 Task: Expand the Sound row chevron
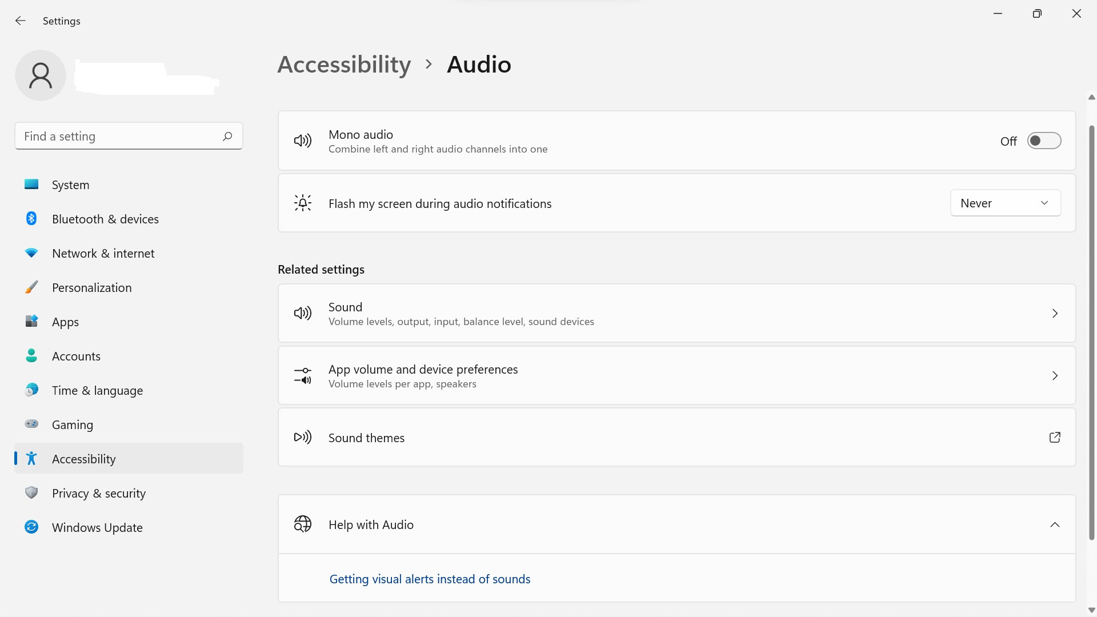1055,313
